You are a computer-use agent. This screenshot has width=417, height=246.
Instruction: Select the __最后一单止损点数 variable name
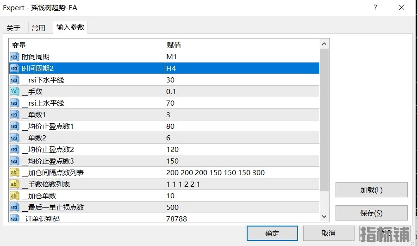[53, 208]
